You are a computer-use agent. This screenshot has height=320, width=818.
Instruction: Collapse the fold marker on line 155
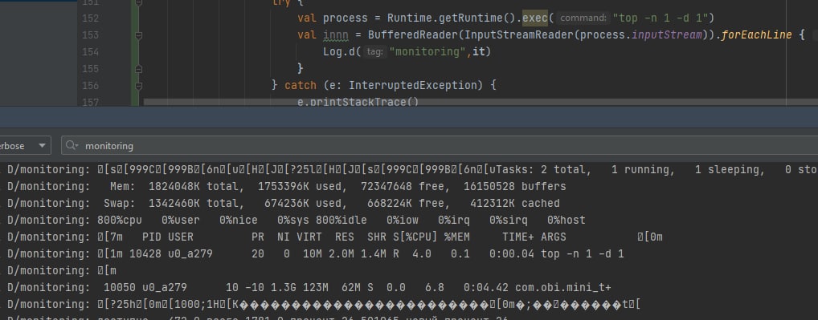138,69
